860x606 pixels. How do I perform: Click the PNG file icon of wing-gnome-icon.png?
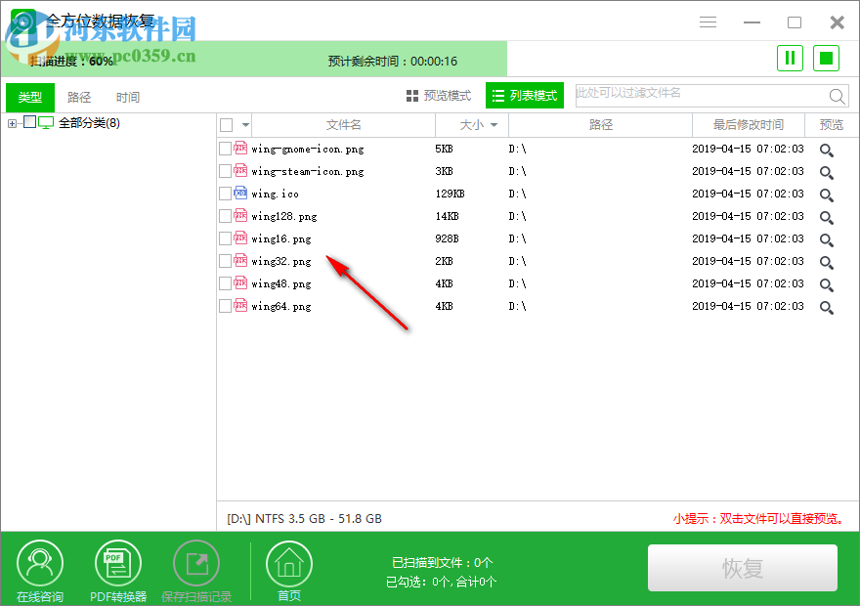click(x=240, y=148)
